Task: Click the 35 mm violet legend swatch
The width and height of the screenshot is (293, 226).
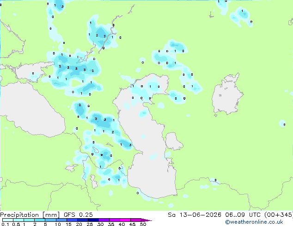Action: point(114,220)
